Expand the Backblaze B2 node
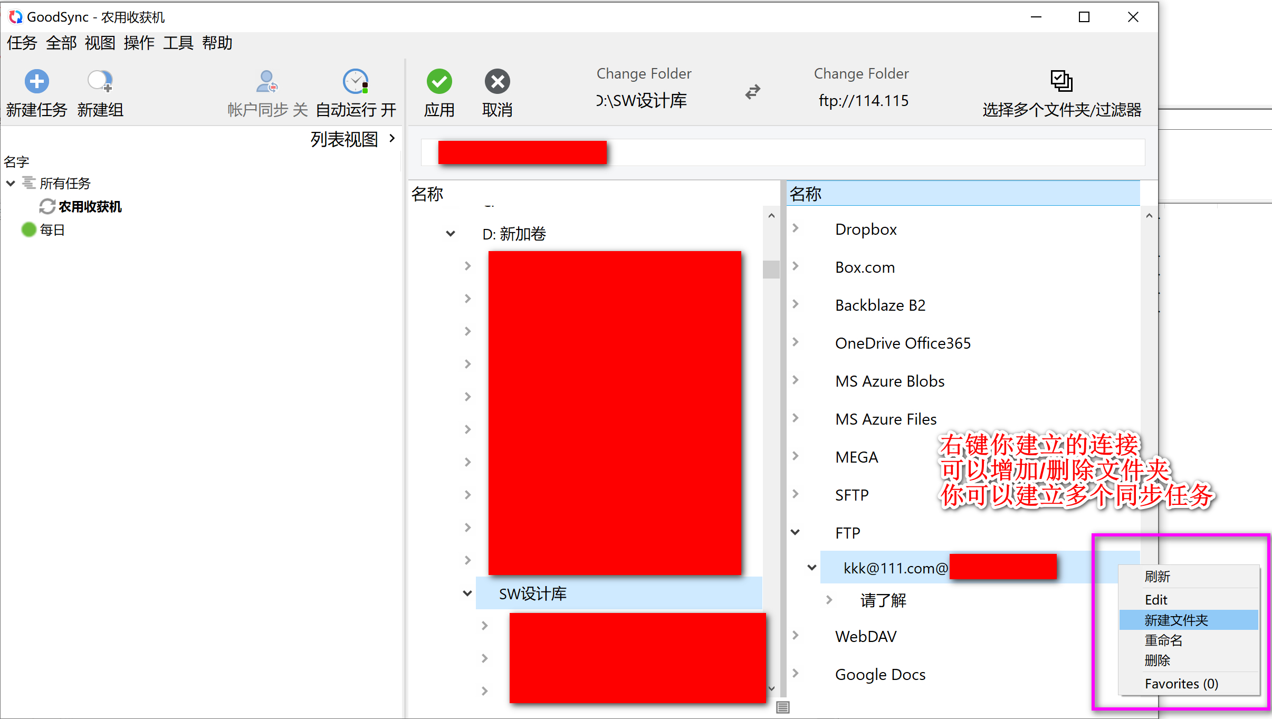 [x=796, y=304]
